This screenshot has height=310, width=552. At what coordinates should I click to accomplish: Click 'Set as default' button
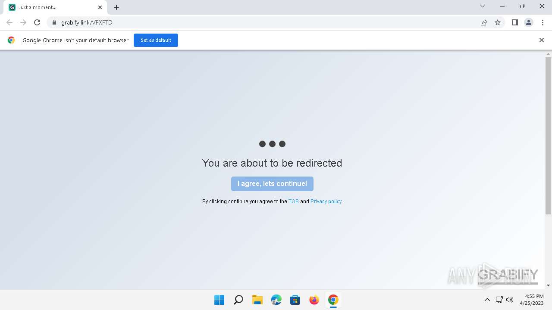coord(156,40)
